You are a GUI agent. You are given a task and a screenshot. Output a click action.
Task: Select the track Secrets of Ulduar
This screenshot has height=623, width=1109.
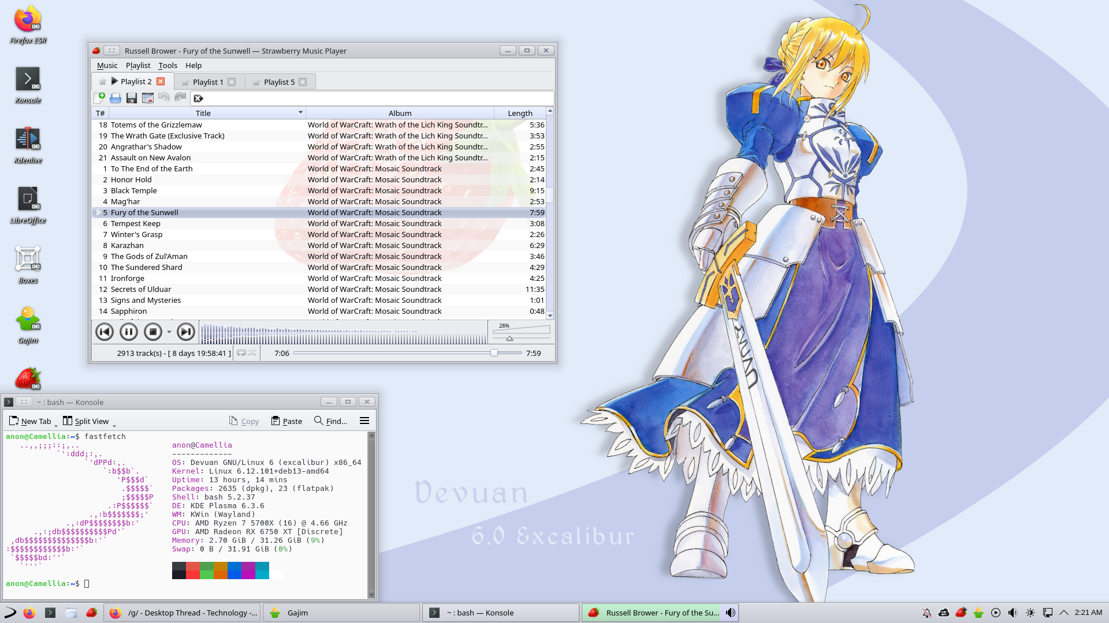319,289
